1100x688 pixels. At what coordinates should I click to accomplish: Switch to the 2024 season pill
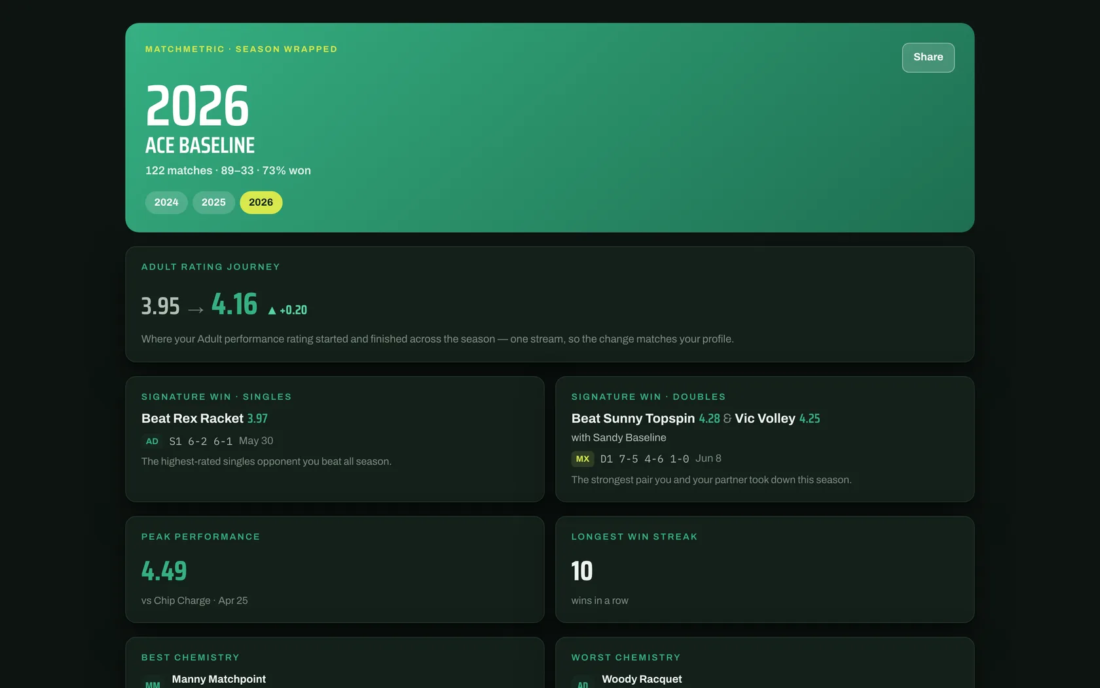[166, 202]
